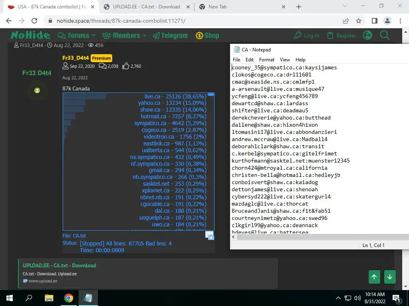
Task: Click the Ln 1, Col 1 status text
Action: 373,245
